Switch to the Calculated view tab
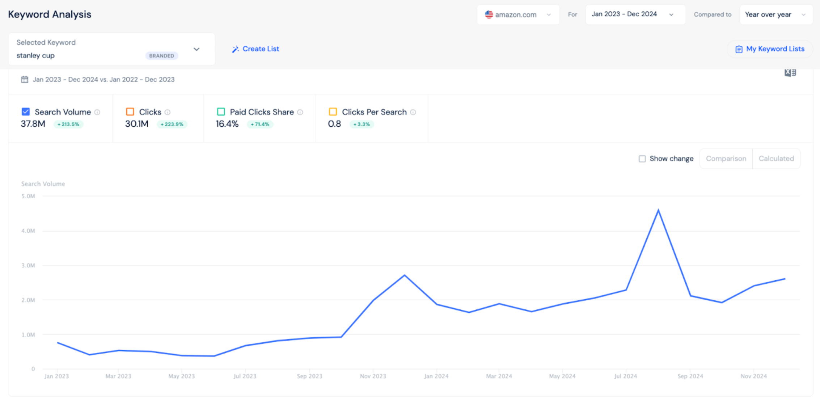820x401 pixels. coord(776,159)
